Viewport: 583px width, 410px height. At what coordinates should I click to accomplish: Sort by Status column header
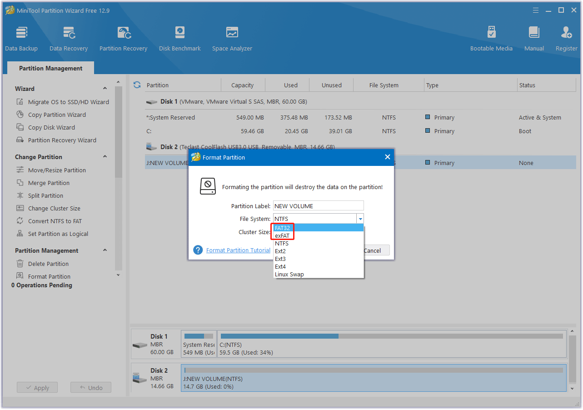coord(547,85)
